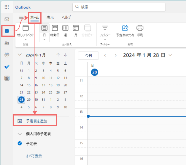This screenshot has height=165, width=186.
Task: Go to previous day arrow
Action: (x=105, y=55)
